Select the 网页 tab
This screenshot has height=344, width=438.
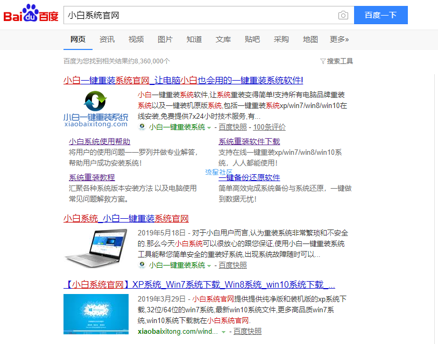click(x=77, y=39)
